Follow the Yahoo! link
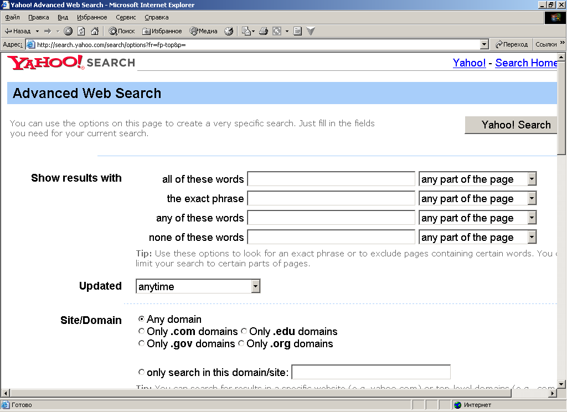The height and width of the screenshot is (412, 567). 469,63
